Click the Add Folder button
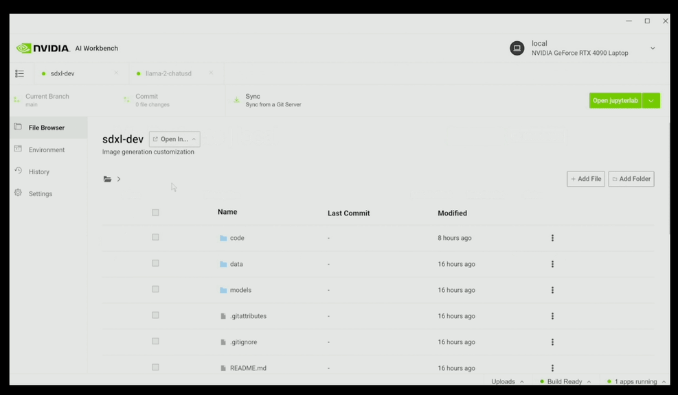This screenshot has width=678, height=395. tap(631, 179)
